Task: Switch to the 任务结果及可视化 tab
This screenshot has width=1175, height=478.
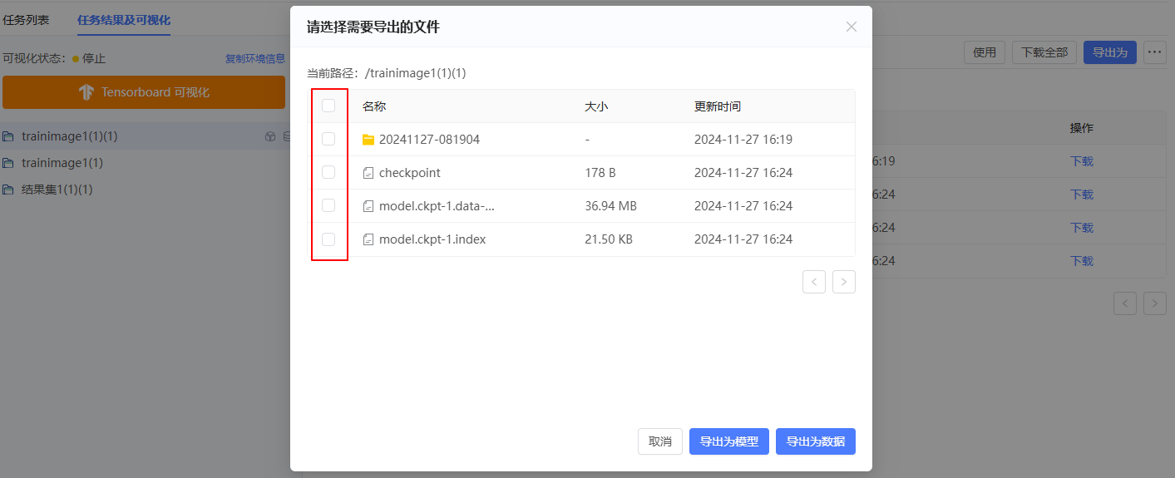Action: tap(124, 20)
